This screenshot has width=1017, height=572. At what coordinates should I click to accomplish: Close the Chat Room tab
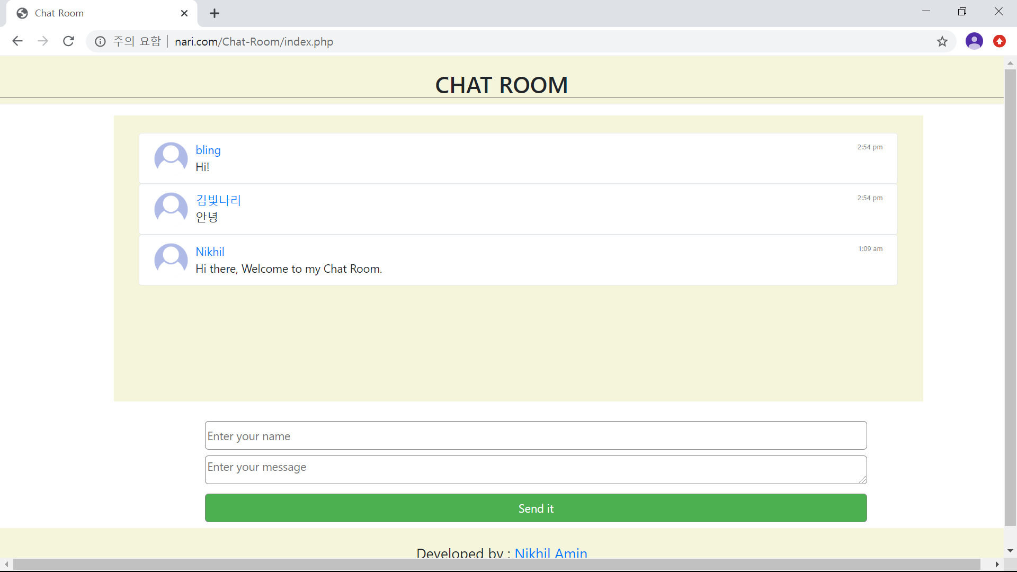click(184, 13)
